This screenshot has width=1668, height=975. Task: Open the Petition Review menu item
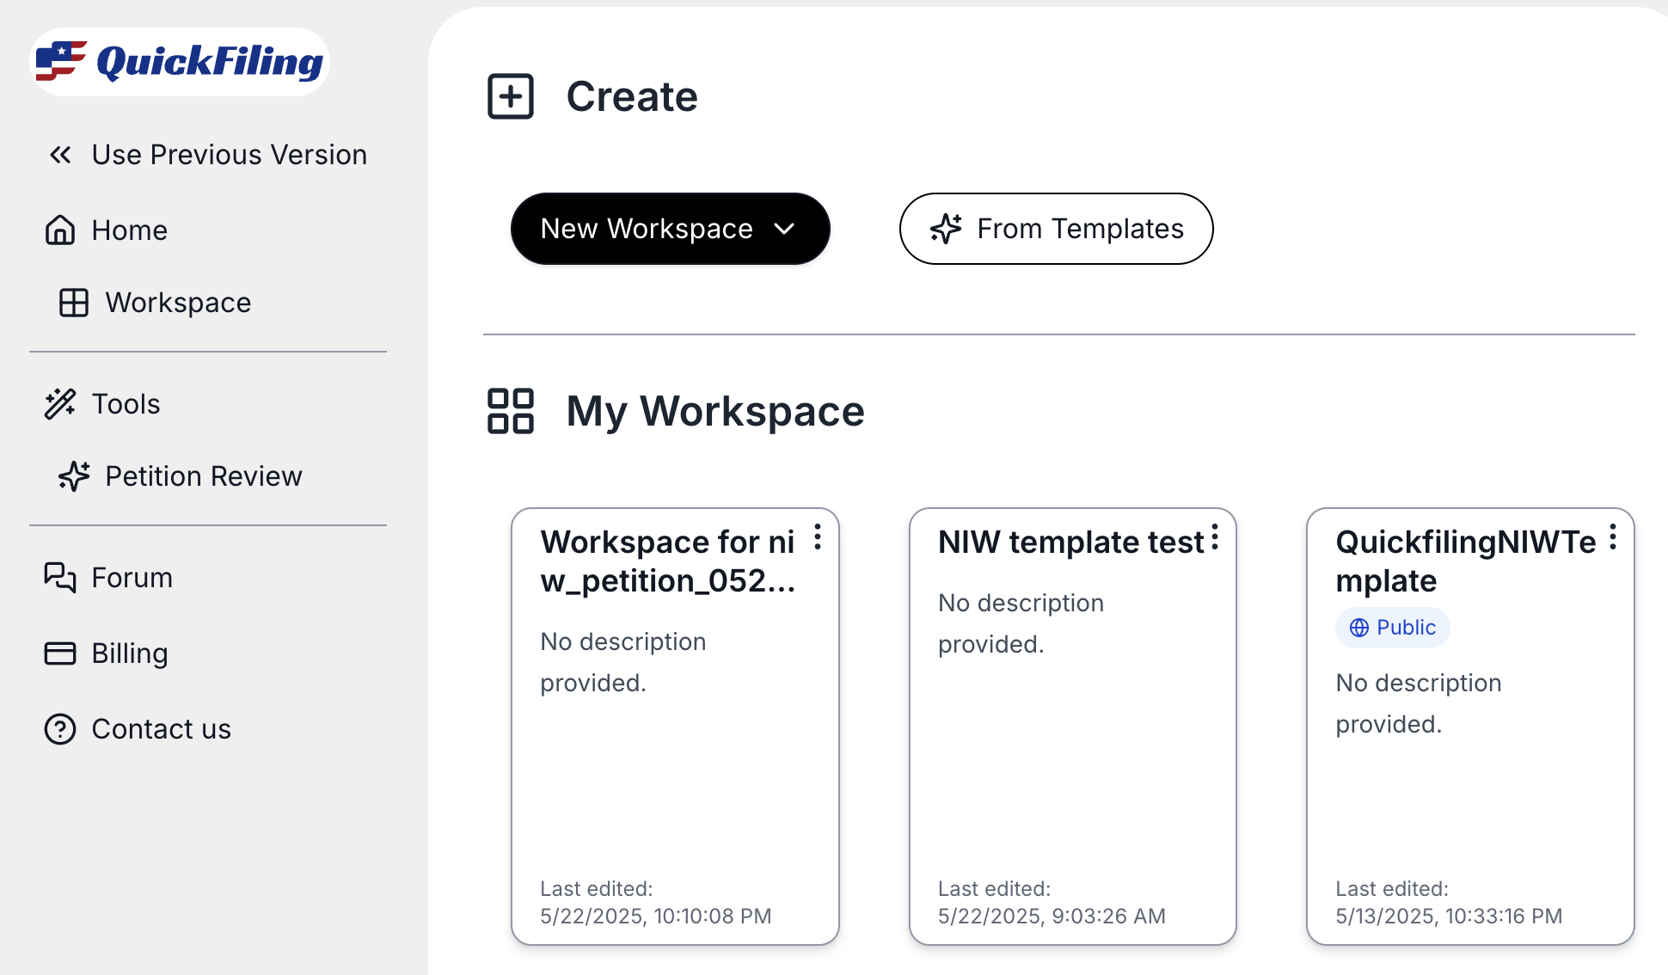(x=203, y=476)
